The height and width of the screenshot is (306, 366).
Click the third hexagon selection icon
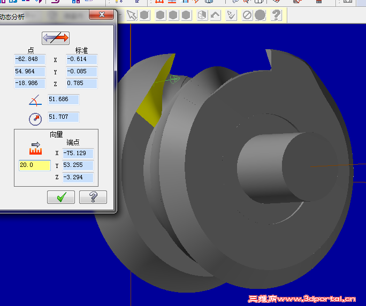tap(186, 16)
